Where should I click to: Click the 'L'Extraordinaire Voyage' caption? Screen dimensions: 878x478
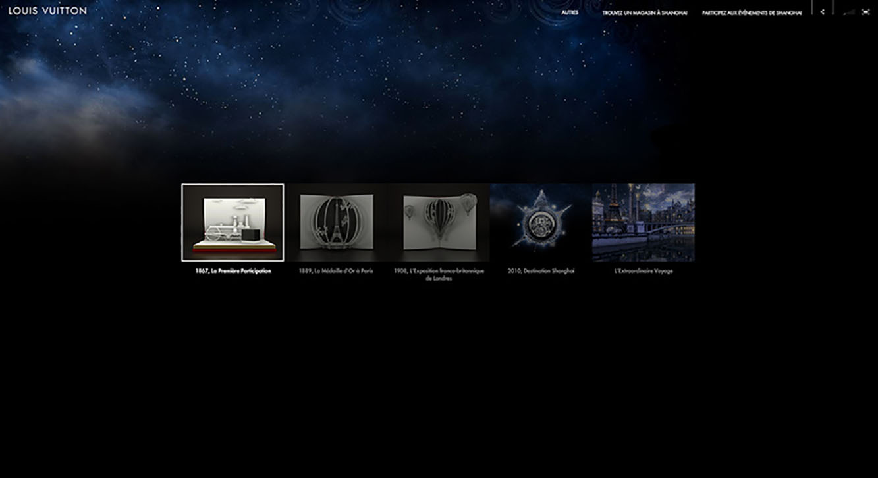click(643, 271)
